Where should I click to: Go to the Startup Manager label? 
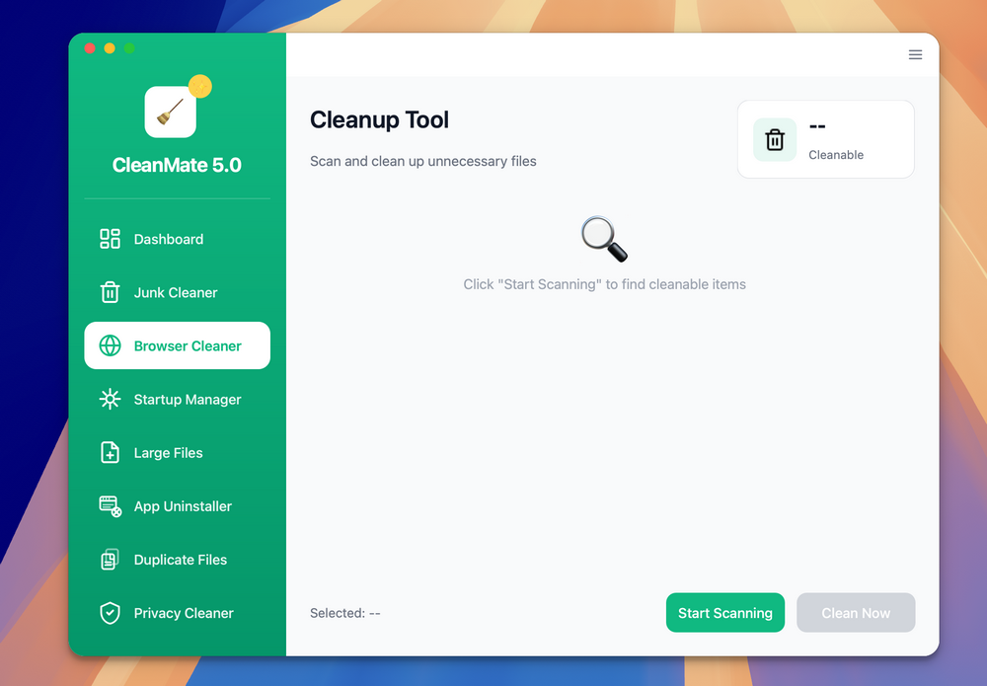188,400
